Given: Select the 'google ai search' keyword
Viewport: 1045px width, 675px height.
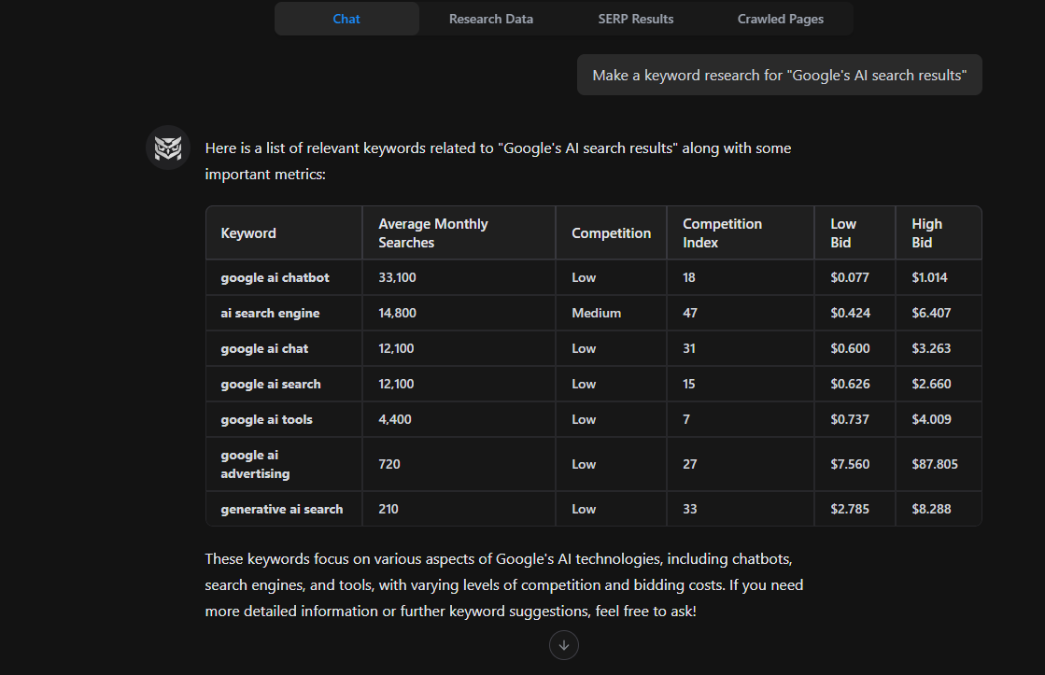Looking at the screenshot, I should [x=269, y=384].
